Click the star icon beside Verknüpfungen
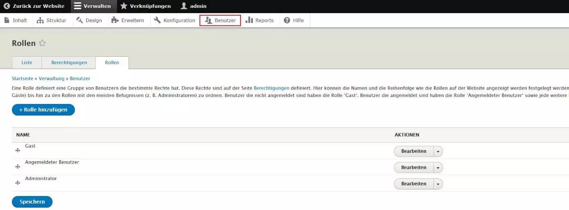Screen dimensions: 569x210 [x=124, y=6]
